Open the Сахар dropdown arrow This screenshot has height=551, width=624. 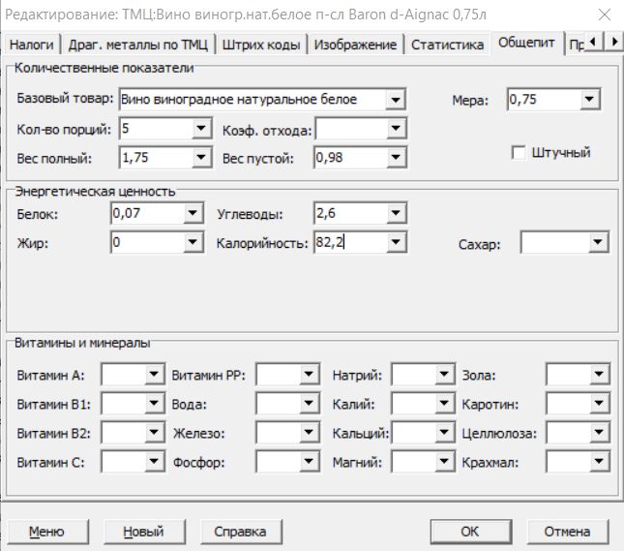598,243
